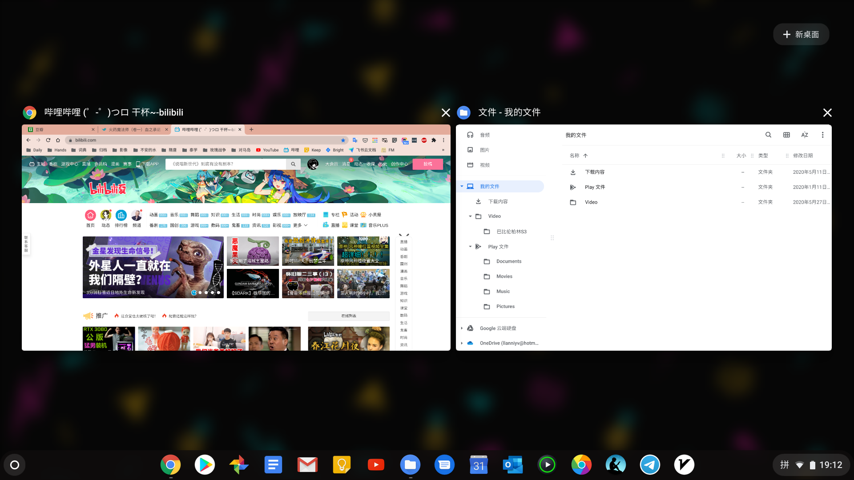Open Google Photos from the shelf
This screenshot has height=480, width=854.
pyautogui.click(x=239, y=465)
